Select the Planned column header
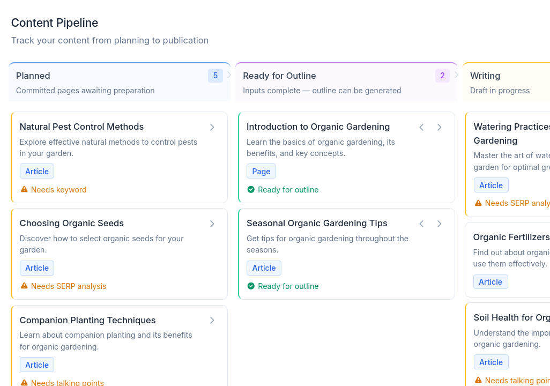Screen dimensions: 550x386 click(x=33, y=76)
